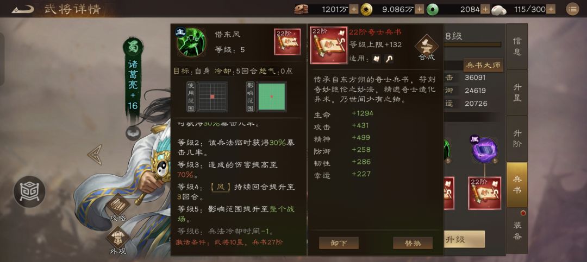Add more gold coins via plus button

point(420,9)
